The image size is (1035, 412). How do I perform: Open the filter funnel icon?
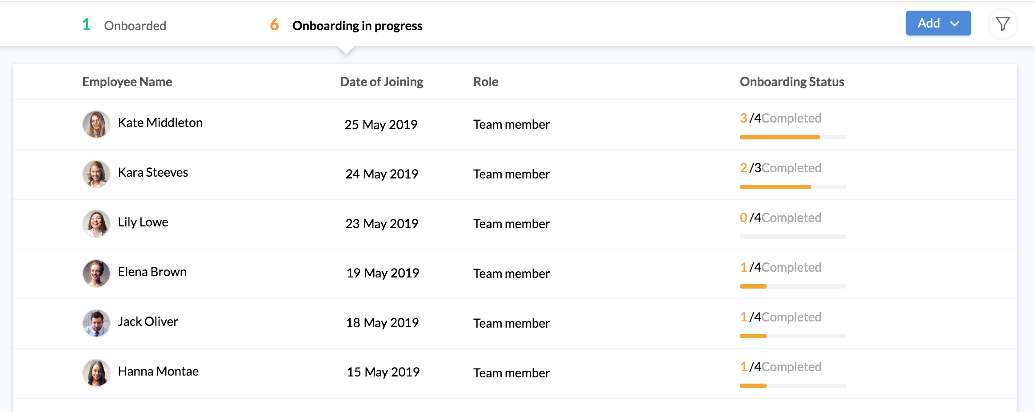click(1003, 24)
